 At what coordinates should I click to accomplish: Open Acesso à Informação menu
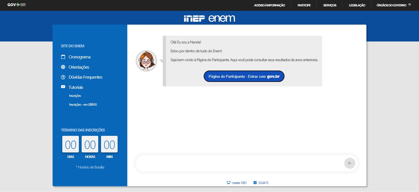tap(270, 5)
